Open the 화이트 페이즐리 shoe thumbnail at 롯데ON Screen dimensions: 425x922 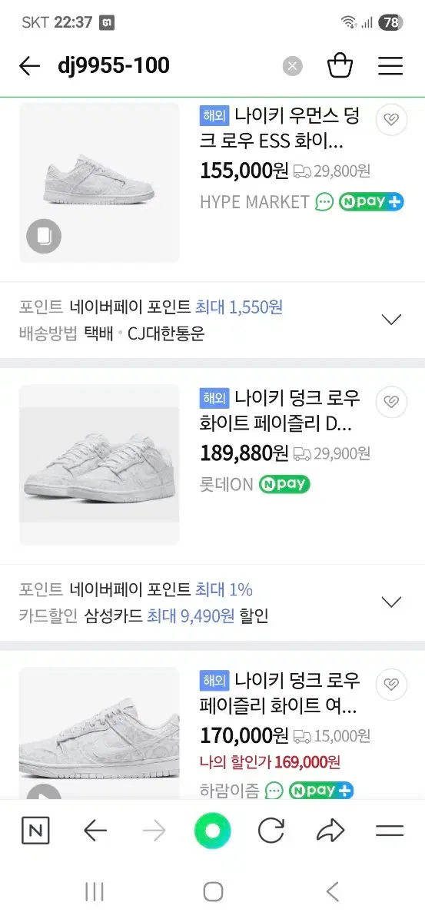99,465
